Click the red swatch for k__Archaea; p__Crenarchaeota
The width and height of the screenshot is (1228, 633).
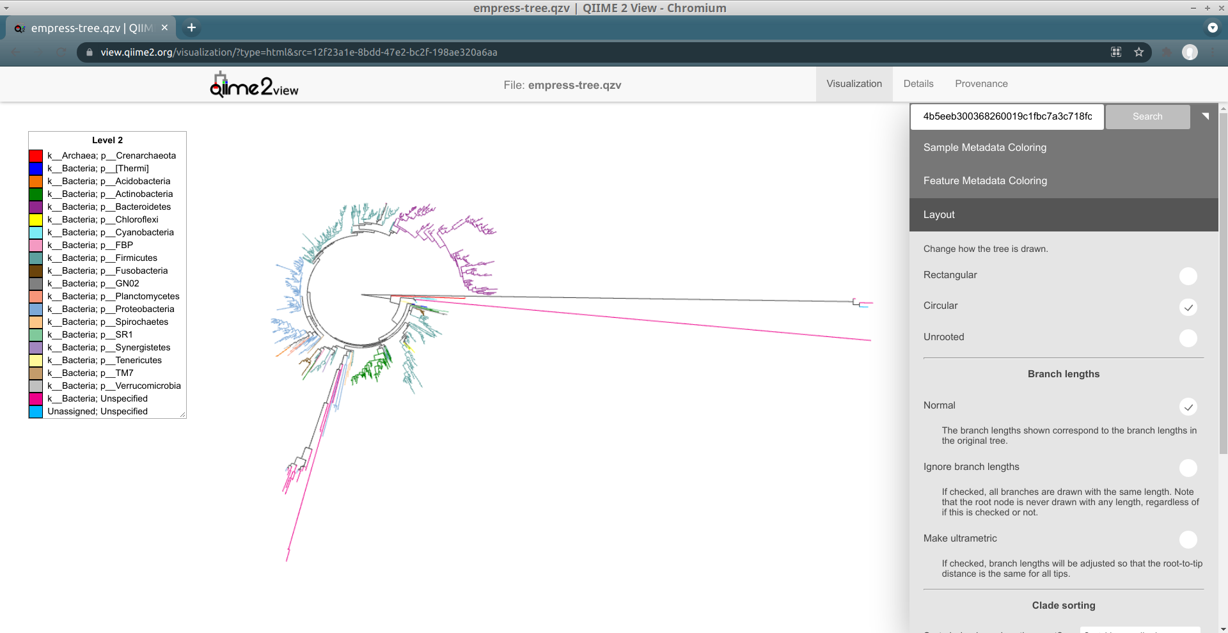36,155
